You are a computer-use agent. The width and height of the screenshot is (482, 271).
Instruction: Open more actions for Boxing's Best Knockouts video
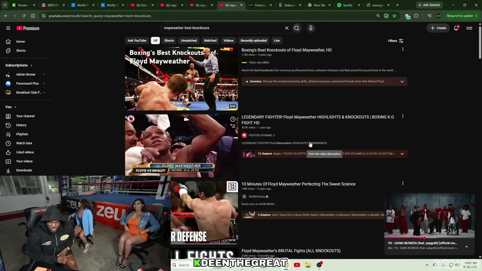point(403,49)
